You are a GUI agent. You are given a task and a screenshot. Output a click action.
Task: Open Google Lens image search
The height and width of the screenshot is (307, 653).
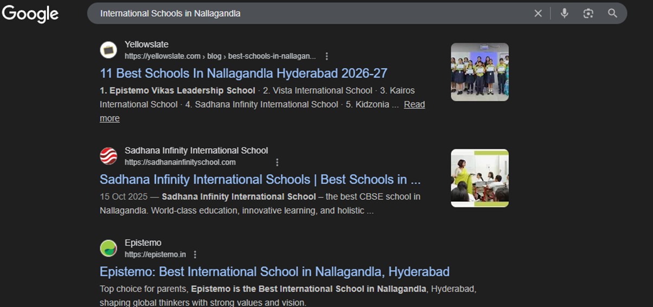(x=588, y=14)
